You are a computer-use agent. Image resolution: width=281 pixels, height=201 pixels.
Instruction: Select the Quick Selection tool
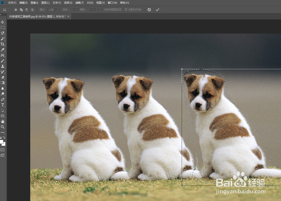point(3,33)
